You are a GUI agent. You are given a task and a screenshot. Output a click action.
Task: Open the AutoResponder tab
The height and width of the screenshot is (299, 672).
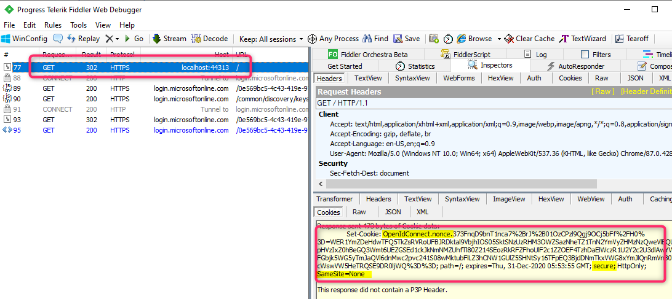575,66
